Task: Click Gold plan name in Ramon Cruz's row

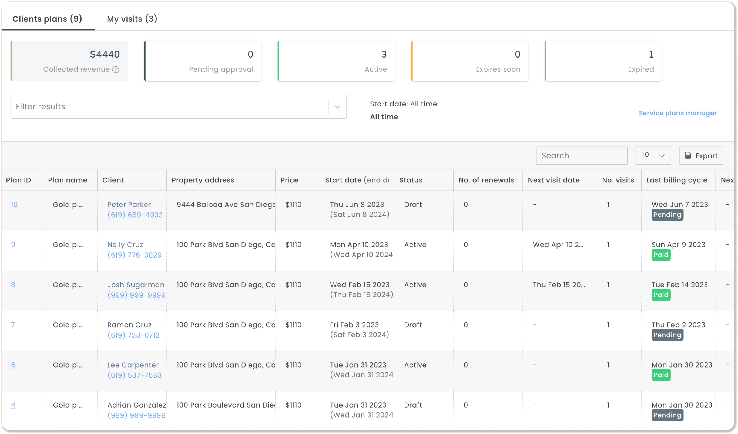Action: [x=68, y=325]
